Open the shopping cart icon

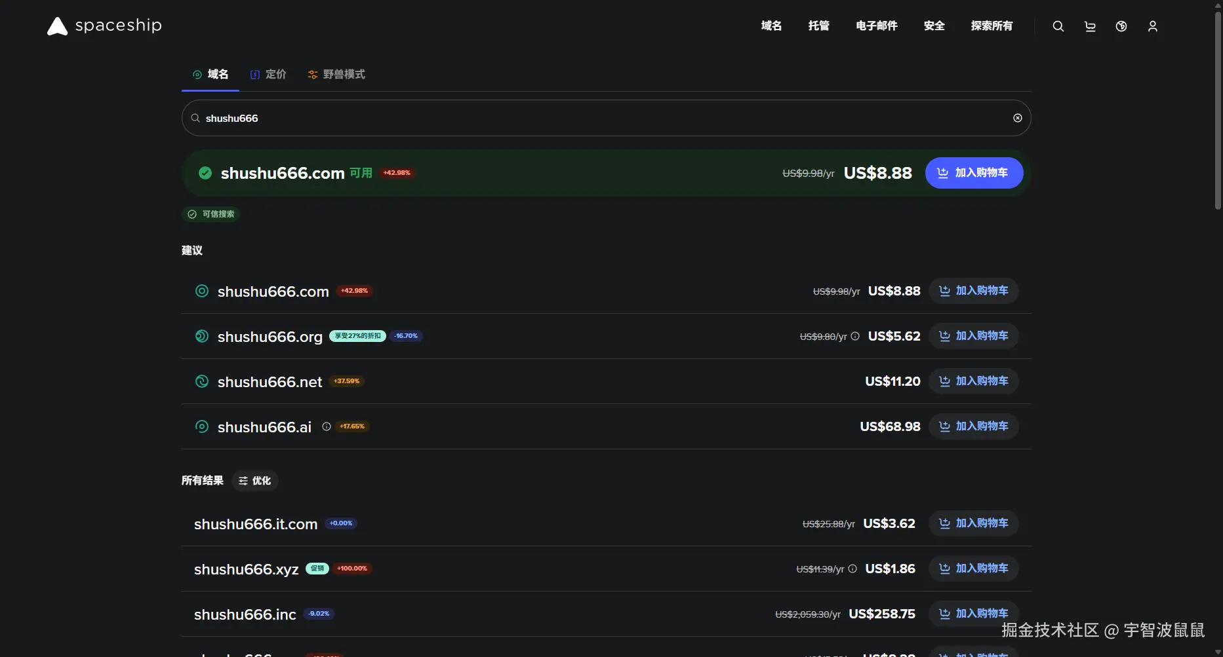coord(1090,26)
